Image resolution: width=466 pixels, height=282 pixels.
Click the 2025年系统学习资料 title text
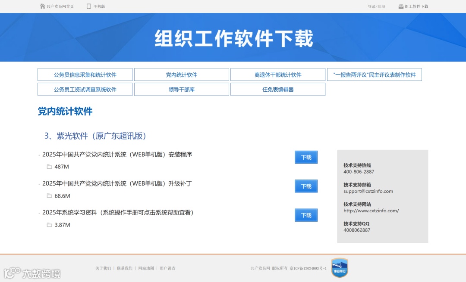point(118,213)
